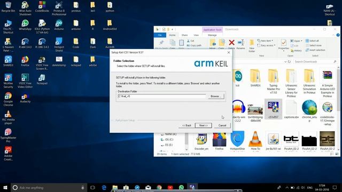Click Copy path in Explorer ribbon

[194, 45]
